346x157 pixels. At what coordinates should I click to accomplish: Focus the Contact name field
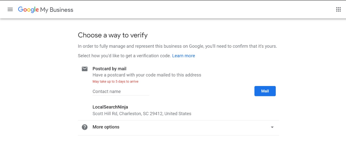coord(121,91)
